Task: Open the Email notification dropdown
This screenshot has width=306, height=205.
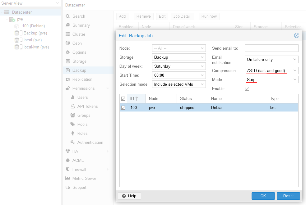Action: coord(295,59)
